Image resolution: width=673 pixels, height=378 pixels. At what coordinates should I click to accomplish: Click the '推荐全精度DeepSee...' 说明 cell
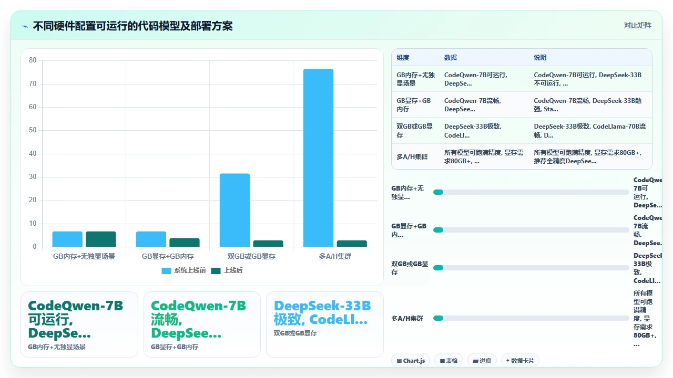click(590, 156)
